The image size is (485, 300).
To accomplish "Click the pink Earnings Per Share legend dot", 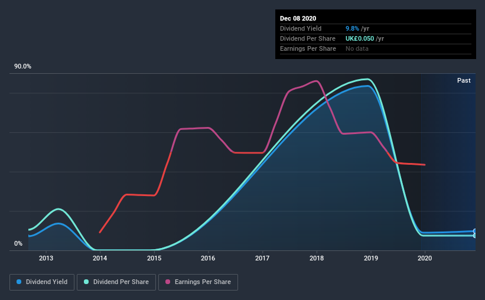I will click(x=168, y=282).
